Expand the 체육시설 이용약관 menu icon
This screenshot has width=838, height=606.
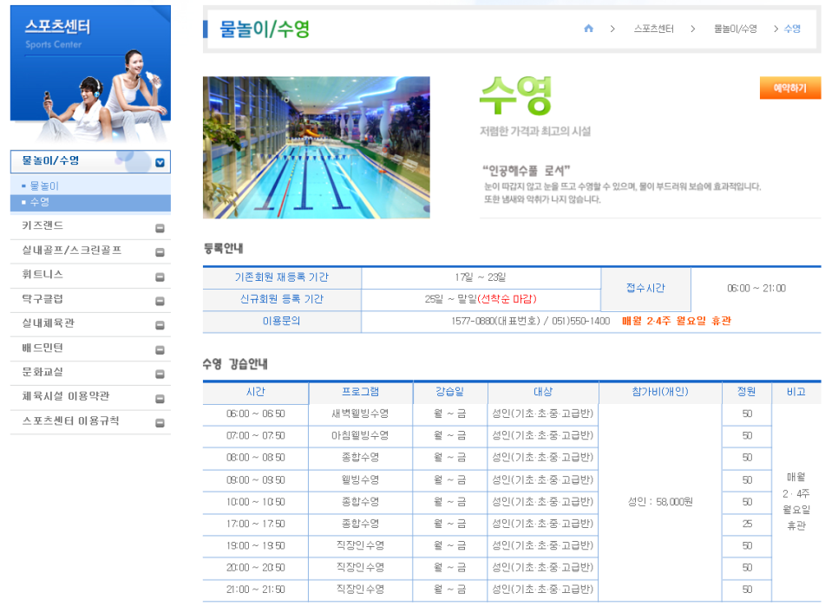click(160, 398)
